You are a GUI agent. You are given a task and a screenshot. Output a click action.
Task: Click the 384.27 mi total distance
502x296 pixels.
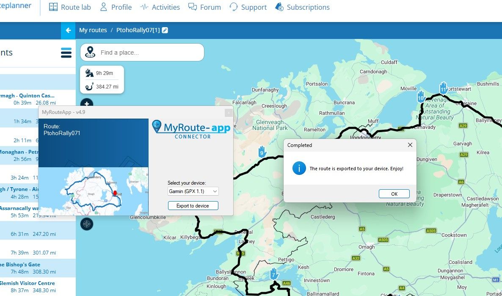[x=107, y=86]
